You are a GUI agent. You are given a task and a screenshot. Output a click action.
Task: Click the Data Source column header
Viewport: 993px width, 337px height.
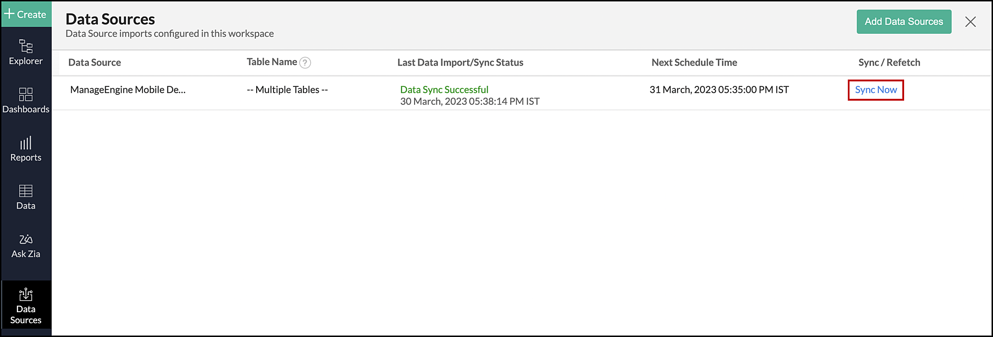click(94, 63)
